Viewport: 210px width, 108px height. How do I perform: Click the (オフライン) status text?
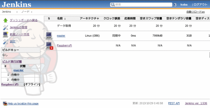coord(32,84)
